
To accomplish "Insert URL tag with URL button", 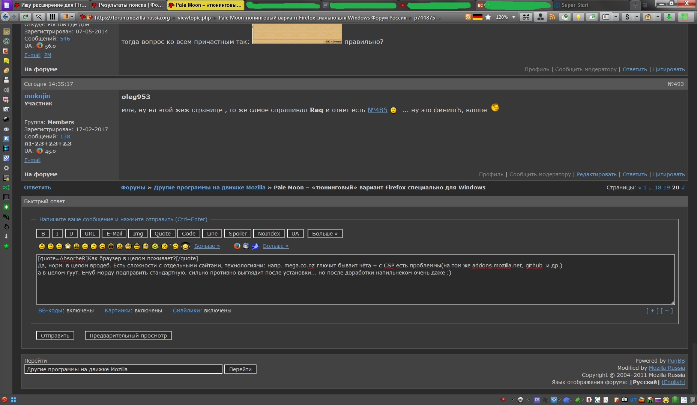I will [x=90, y=234].
